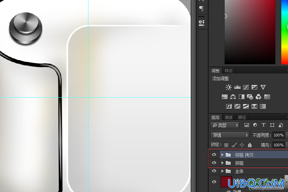This screenshot has width=288, height=192.
Task: Add a Color Balance adjustment (scales icon)
Action: tap(233, 97)
